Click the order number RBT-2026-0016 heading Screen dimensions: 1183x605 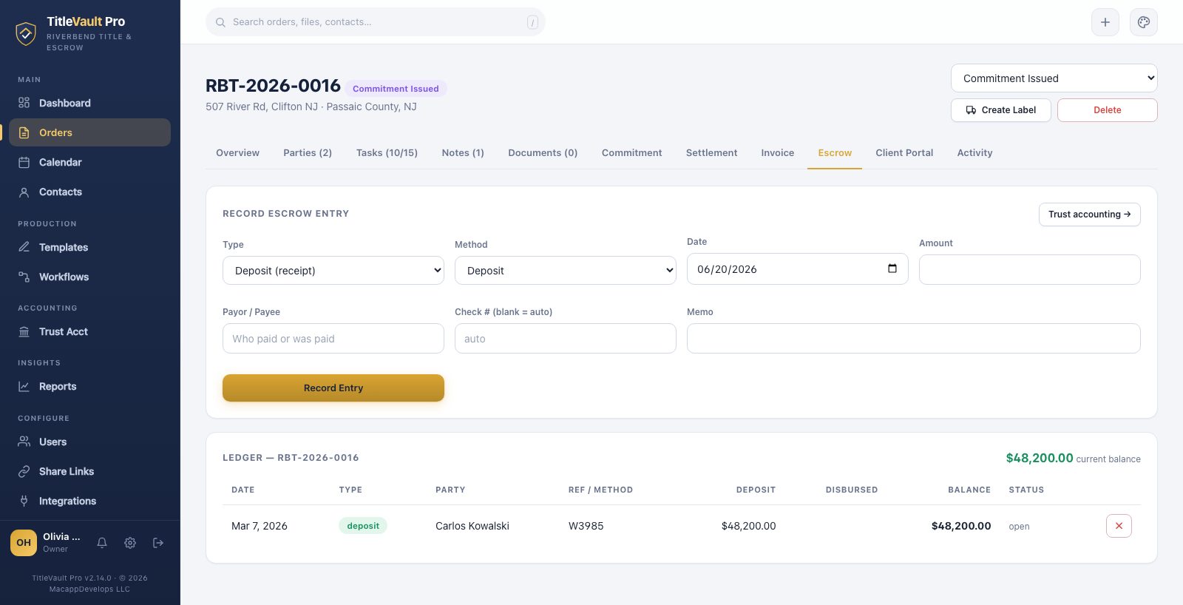[x=273, y=86]
